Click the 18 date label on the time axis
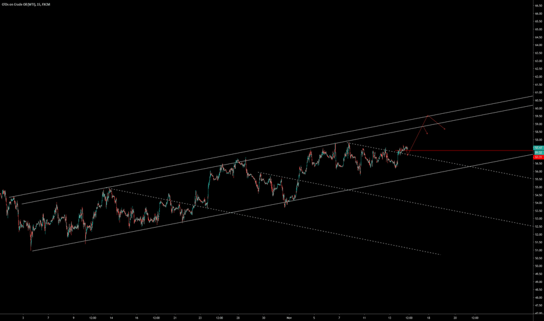The height and width of the screenshot is (321, 544). pos(428,317)
